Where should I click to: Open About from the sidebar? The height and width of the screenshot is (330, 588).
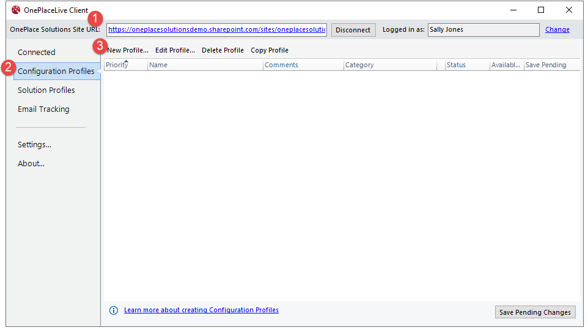click(31, 164)
